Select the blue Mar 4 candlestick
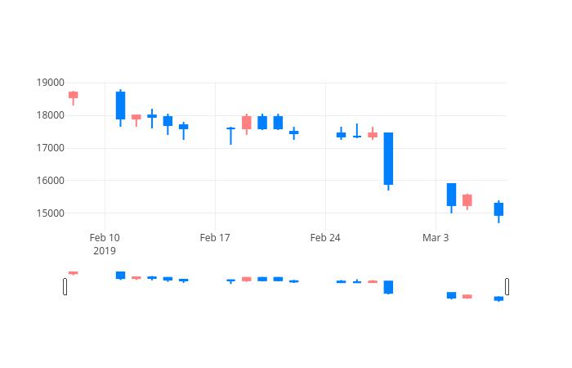 [x=452, y=198]
